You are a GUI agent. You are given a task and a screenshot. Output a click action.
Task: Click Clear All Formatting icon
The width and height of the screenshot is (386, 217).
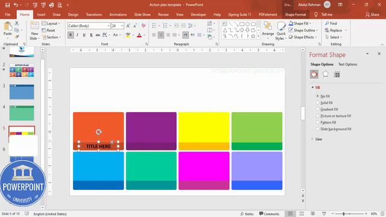pyautogui.click(x=144, y=26)
